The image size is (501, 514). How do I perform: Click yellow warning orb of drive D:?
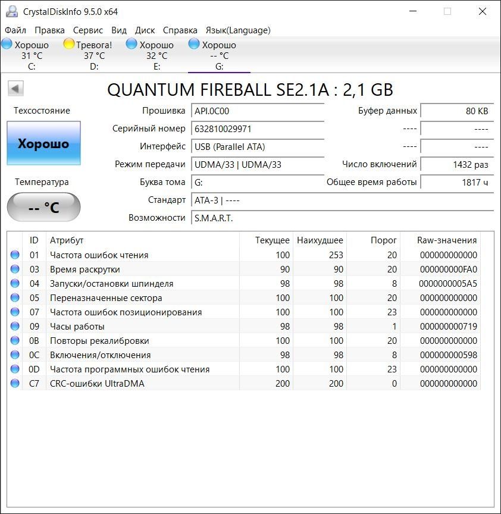[69, 43]
